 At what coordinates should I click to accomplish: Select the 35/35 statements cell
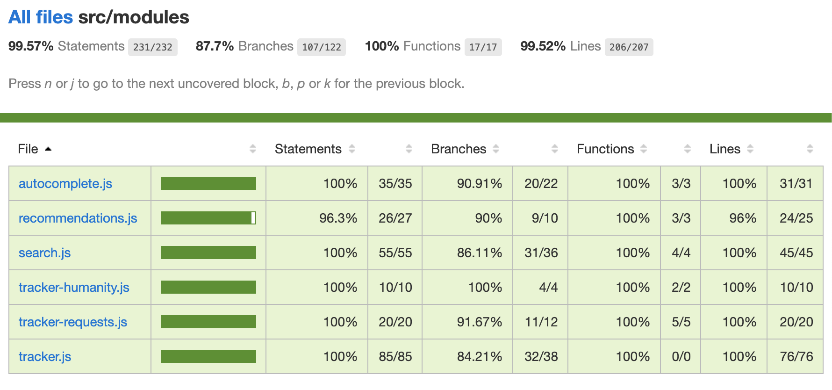click(395, 183)
